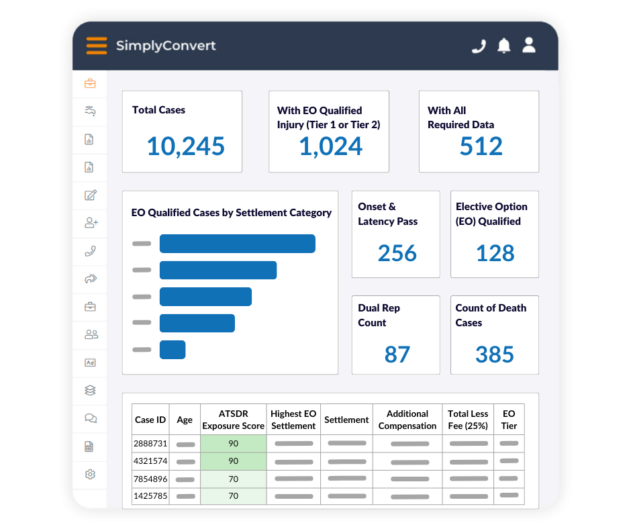The width and height of the screenshot is (631, 529).
Task: Sort by Case ID column header
Action: [150, 420]
